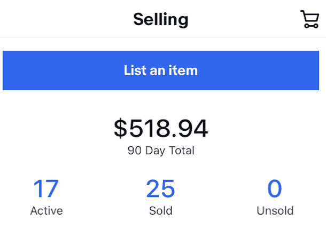Select the Selling page title
Screen dimensions: 326x236
point(161,20)
